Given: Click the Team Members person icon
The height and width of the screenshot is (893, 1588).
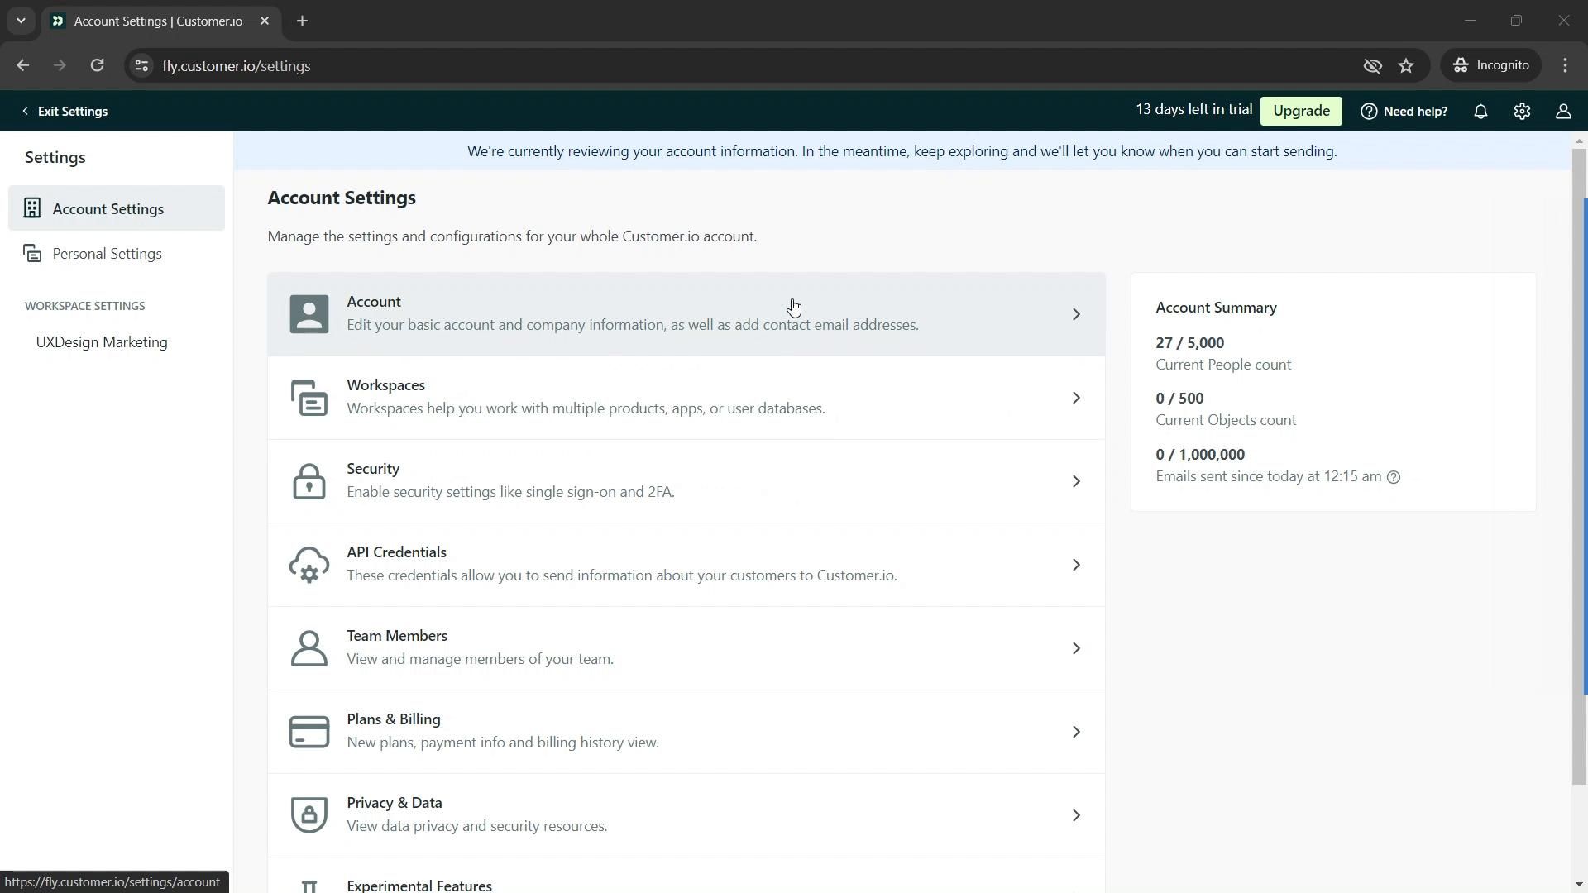Looking at the screenshot, I should click(x=309, y=647).
